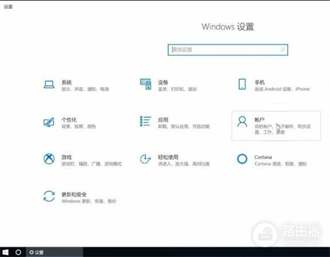Click the 讲述人、放大镜、高对比度 description
Viewport: 330px width, 257px height.
tap(184, 163)
